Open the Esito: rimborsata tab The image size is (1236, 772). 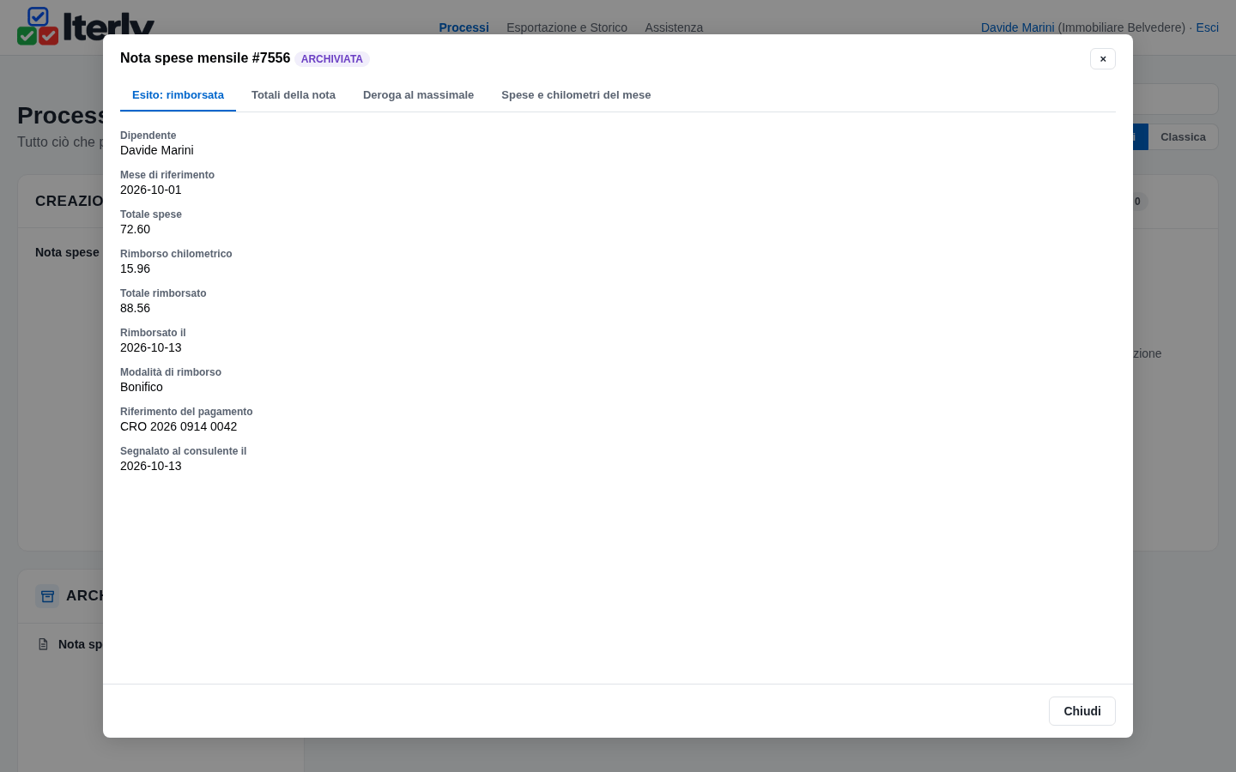tap(178, 95)
